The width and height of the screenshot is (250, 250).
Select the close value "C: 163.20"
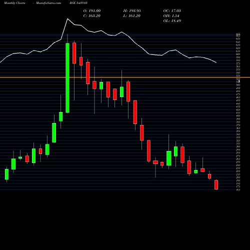coord(91,16)
